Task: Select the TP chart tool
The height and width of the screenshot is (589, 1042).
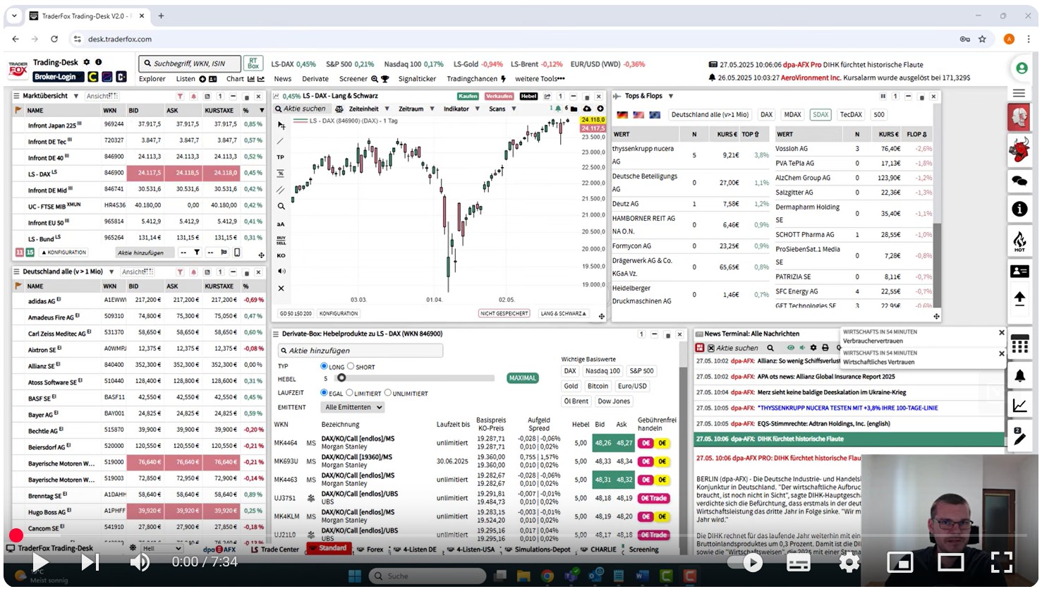Action: (x=281, y=157)
